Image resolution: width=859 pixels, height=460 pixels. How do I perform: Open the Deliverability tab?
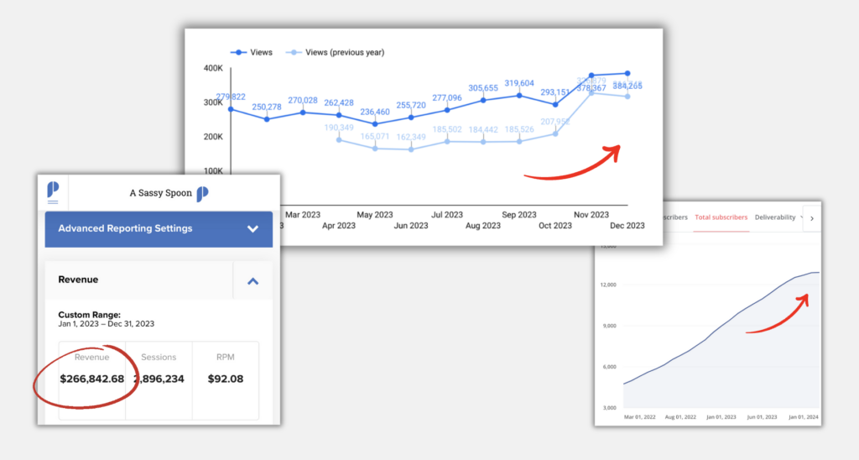click(x=775, y=217)
